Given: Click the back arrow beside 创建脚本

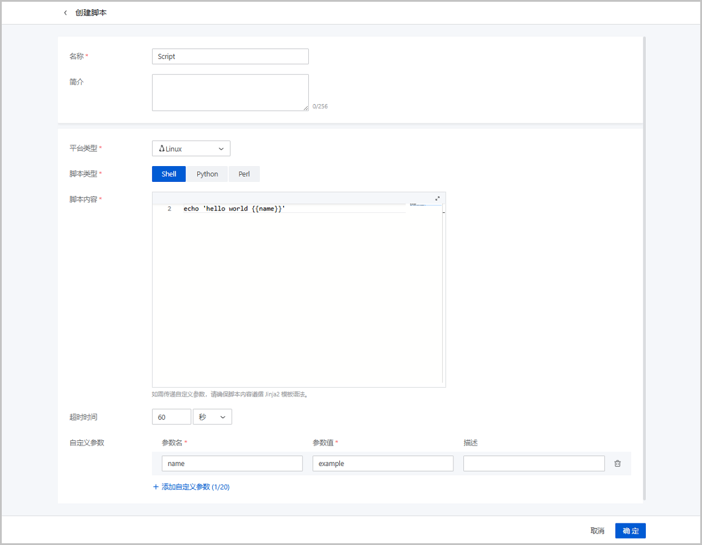Looking at the screenshot, I should click(66, 13).
